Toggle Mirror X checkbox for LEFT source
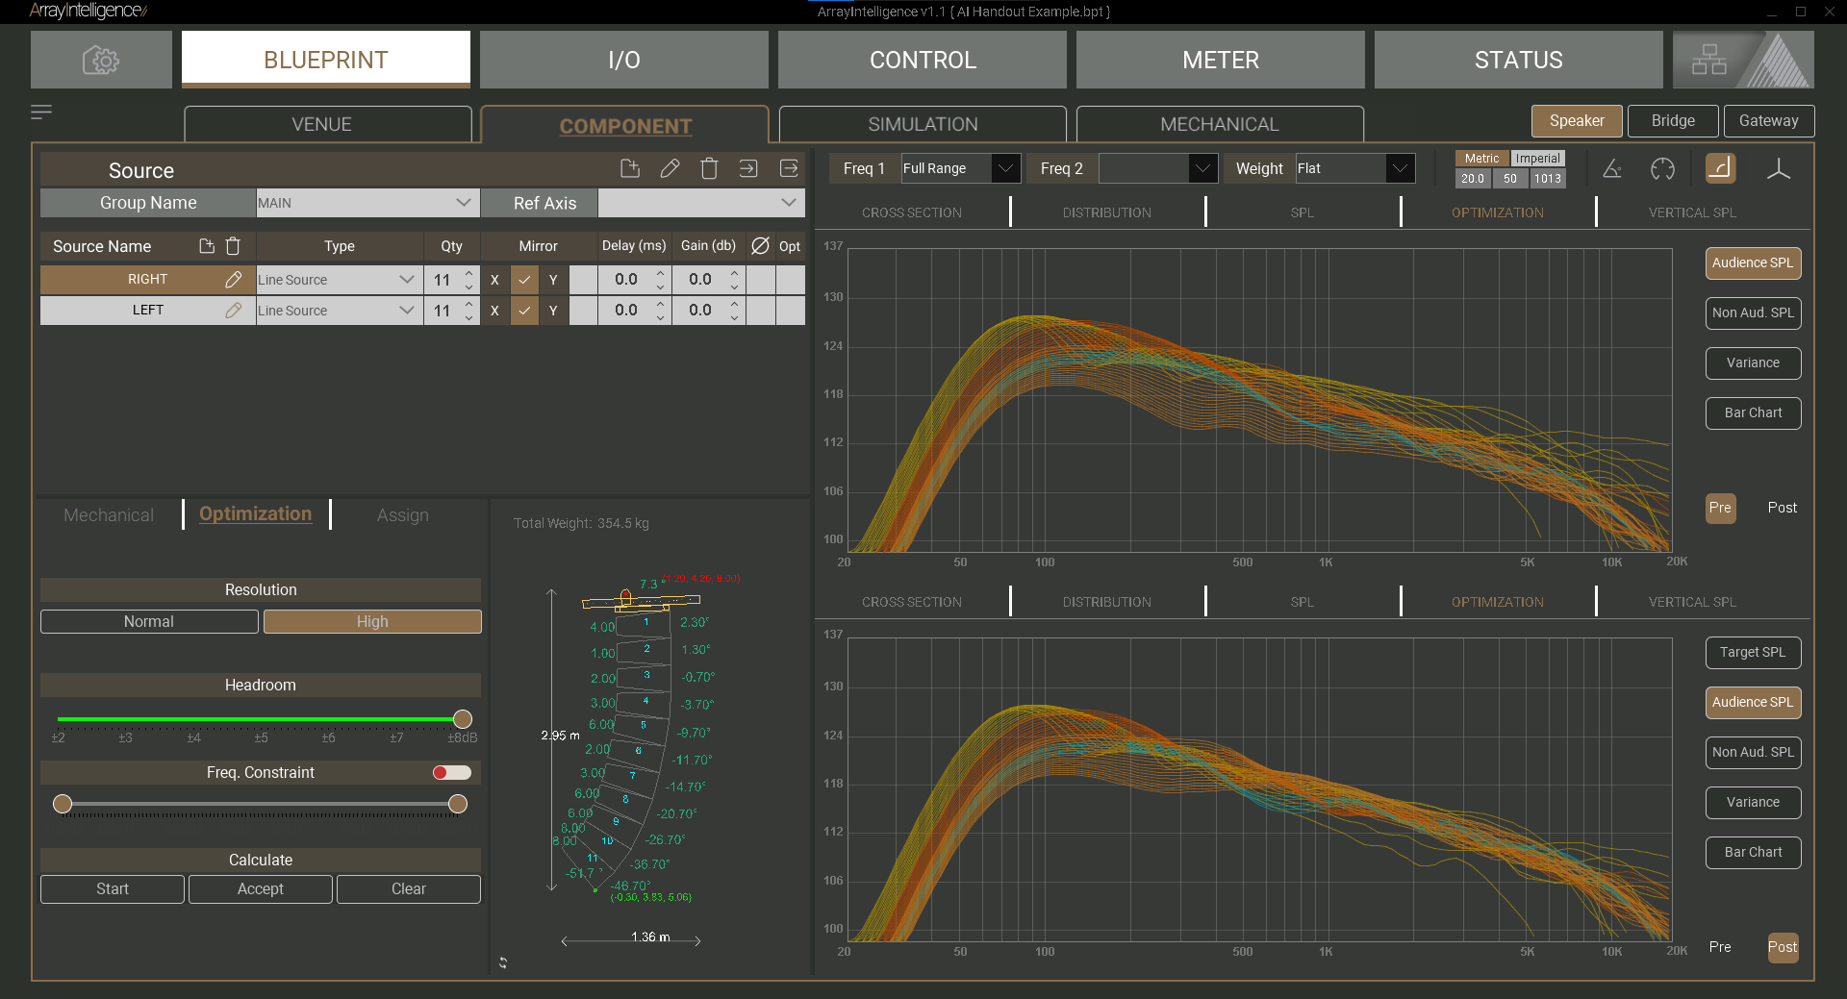1847x999 pixels. (x=524, y=311)
